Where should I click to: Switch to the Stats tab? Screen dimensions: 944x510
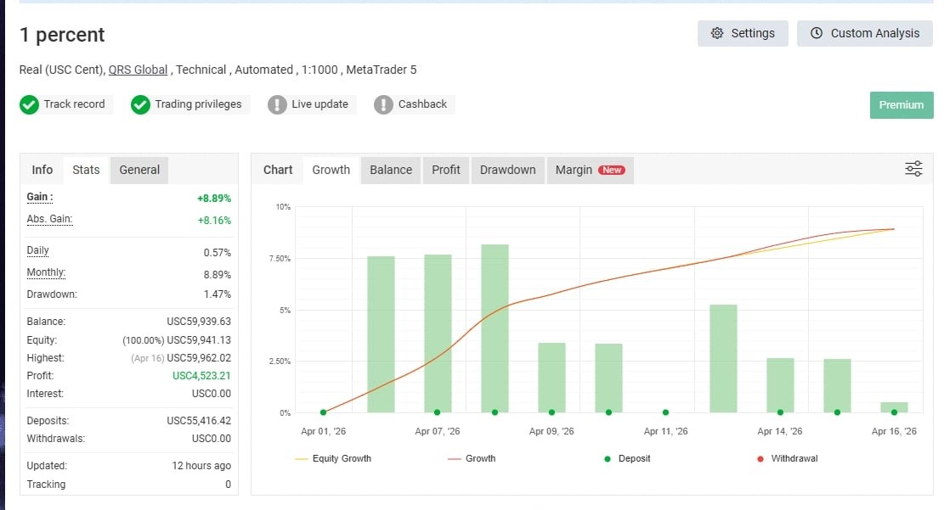point(86,170)
